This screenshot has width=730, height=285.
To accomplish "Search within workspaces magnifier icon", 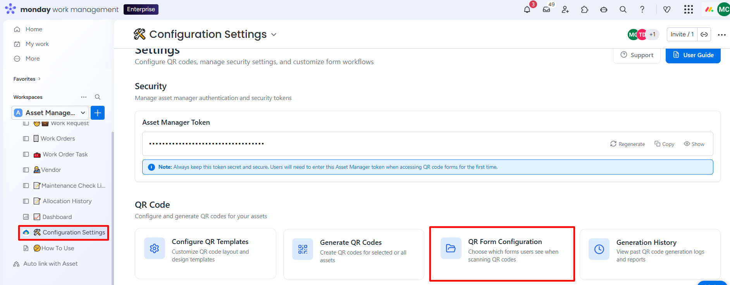I will tap(98, 97).
